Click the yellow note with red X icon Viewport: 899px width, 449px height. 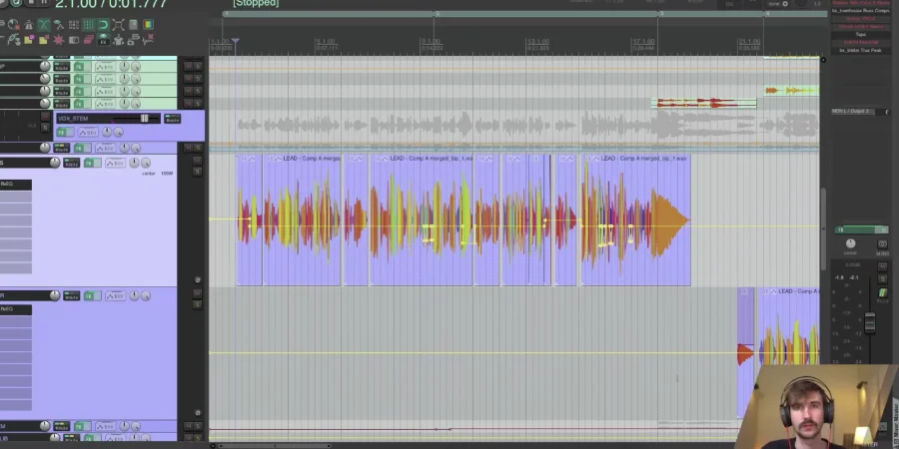[44, 40]
